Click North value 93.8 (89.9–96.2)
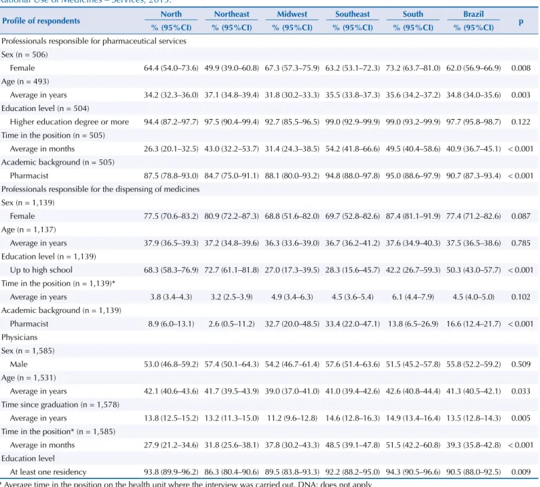Image resolution: width=540 pixels, height=487 pixels. [x=171, y=472]
